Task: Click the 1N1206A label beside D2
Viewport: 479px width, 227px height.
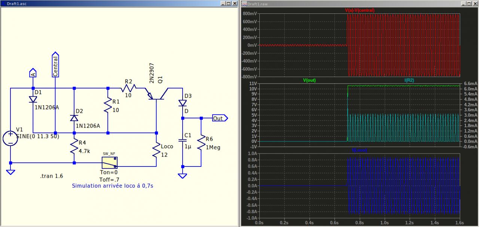Action: click(88, 126)
